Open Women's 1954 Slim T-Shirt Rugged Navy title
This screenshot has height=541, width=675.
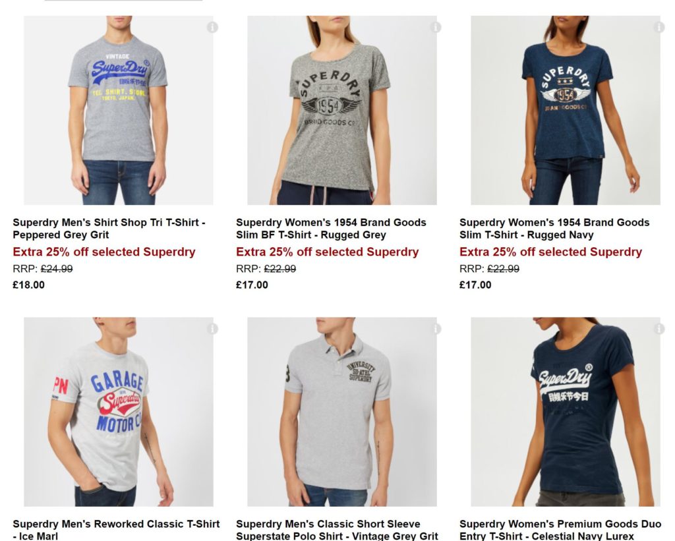coord(554,229)
